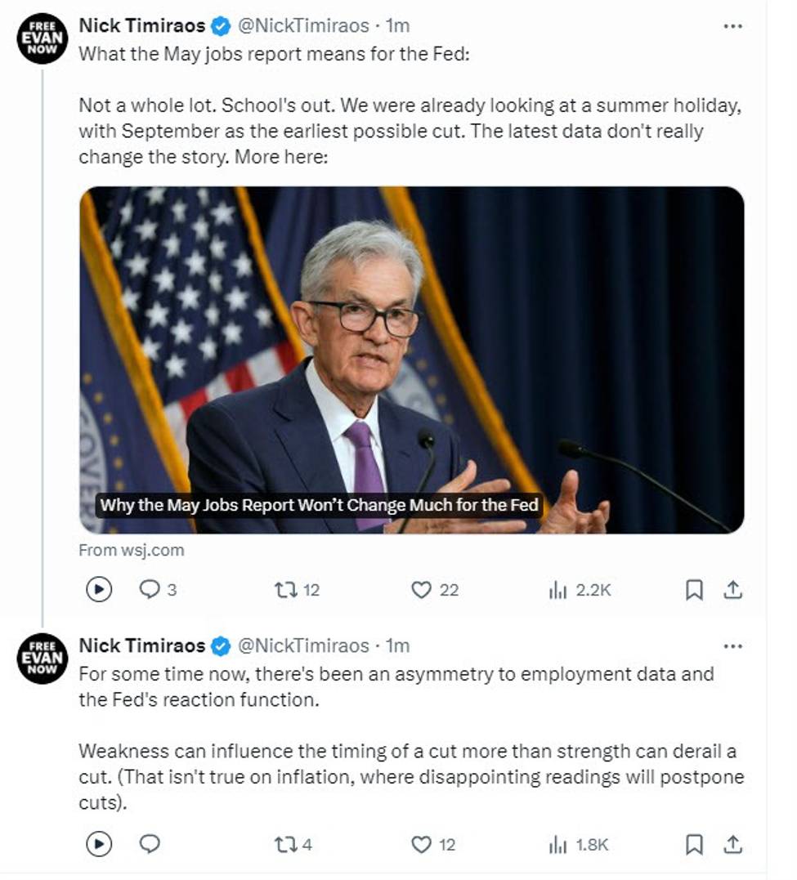Like the May jobs report tweet
Viewport: 797px width, 880px height.
421,589
